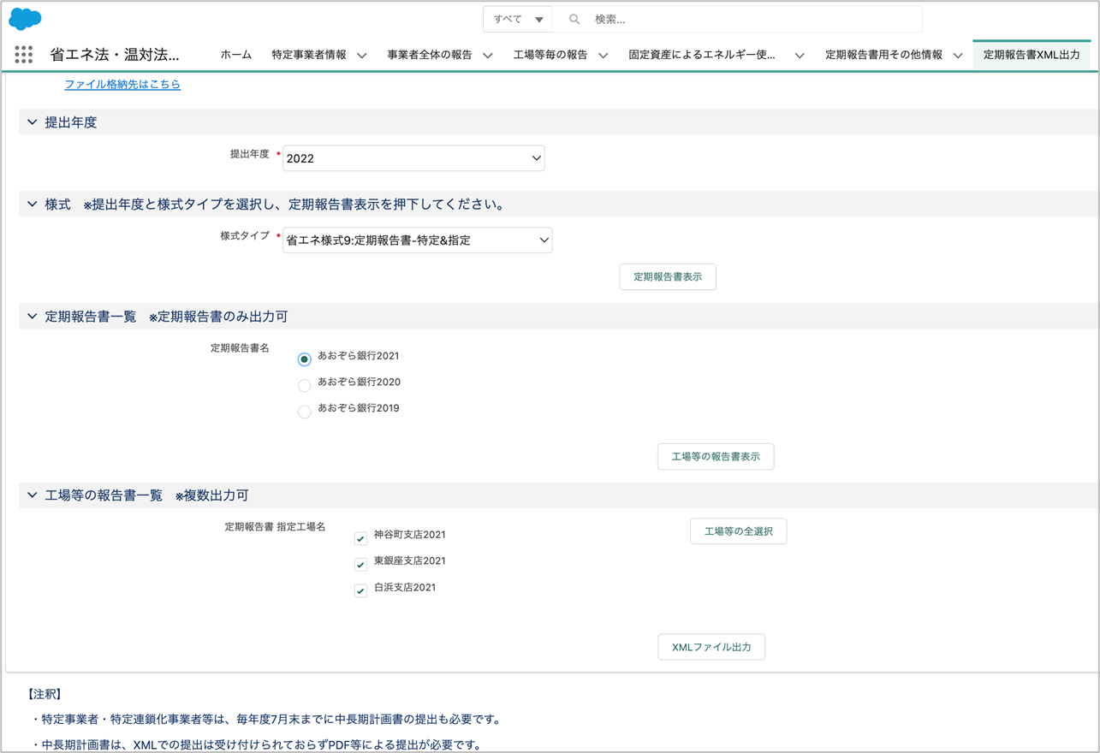1100x753 pixels.
Task: Open the App Launcher grid icon
Action: (x=24, y=55)
